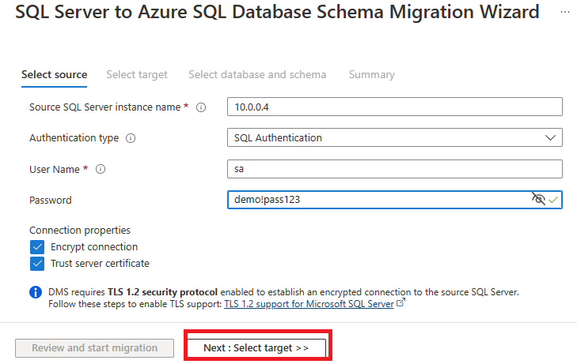The width and height of the screenshot is (577, 364).
Task: Go to Select database and schema tab
Action: pyautogui.click(x=257, y=74)
